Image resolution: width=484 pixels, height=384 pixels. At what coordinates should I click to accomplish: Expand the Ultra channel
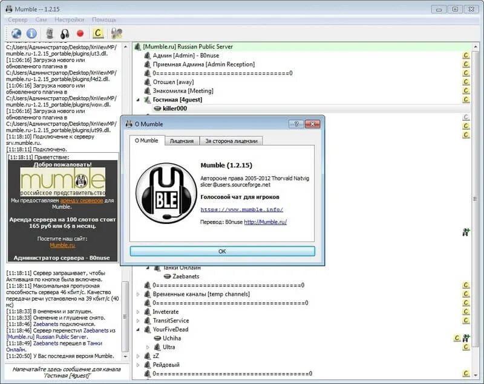[x=148, y=347]
